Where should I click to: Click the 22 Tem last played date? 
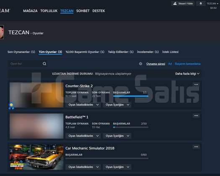tap(96, 96)
